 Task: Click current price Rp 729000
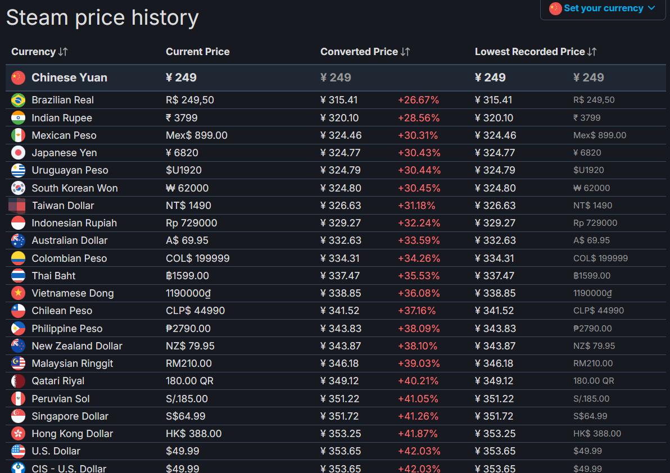192,223
